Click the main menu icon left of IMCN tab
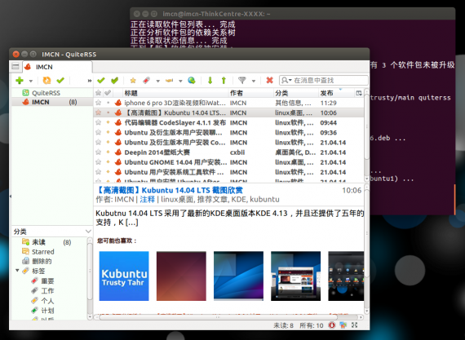The height and width of the screenshot is (340, 465). click(15, 66)
